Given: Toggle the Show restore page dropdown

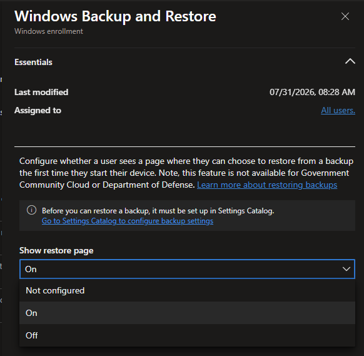Looking at the screenshot, I should click(x=188, y=269).
